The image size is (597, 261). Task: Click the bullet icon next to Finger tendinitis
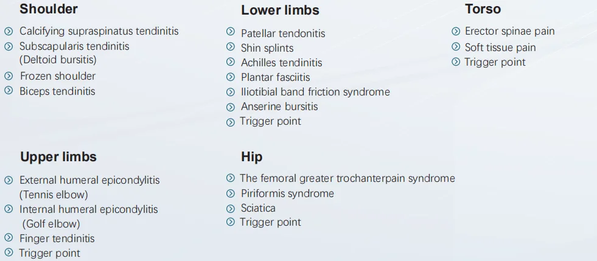[9, 238]
